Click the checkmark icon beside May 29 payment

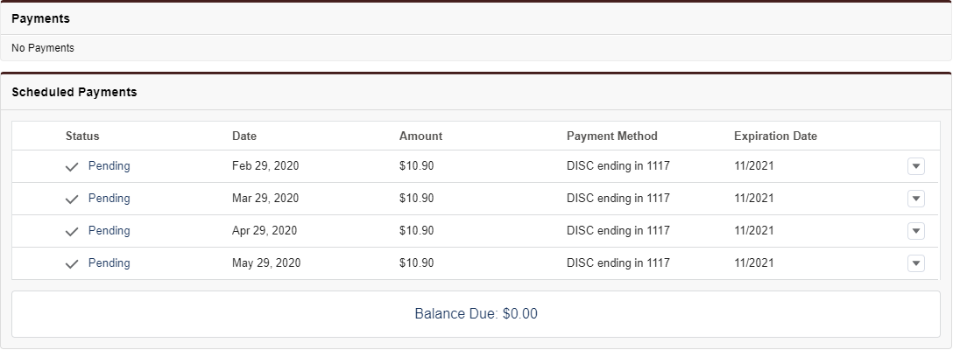point(72,264)
